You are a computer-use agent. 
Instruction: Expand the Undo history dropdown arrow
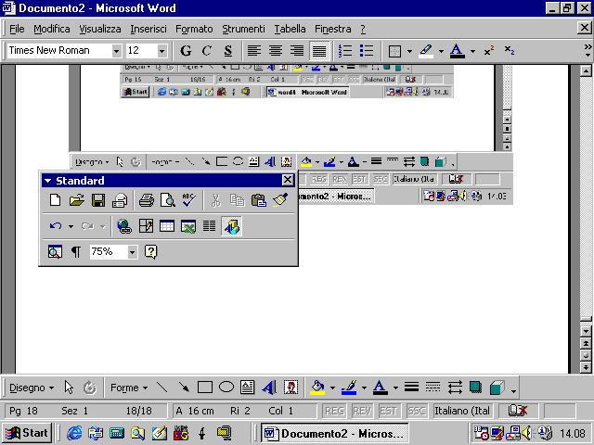coord(71,226)
